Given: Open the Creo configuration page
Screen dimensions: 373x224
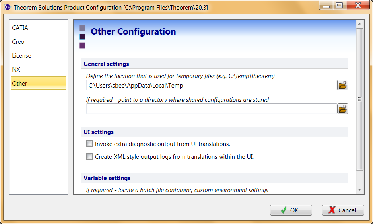Looking at the screenshot, I should coord(39,42).
